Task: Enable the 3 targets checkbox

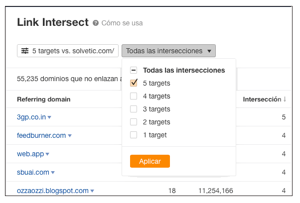Action: click(134, 109)
